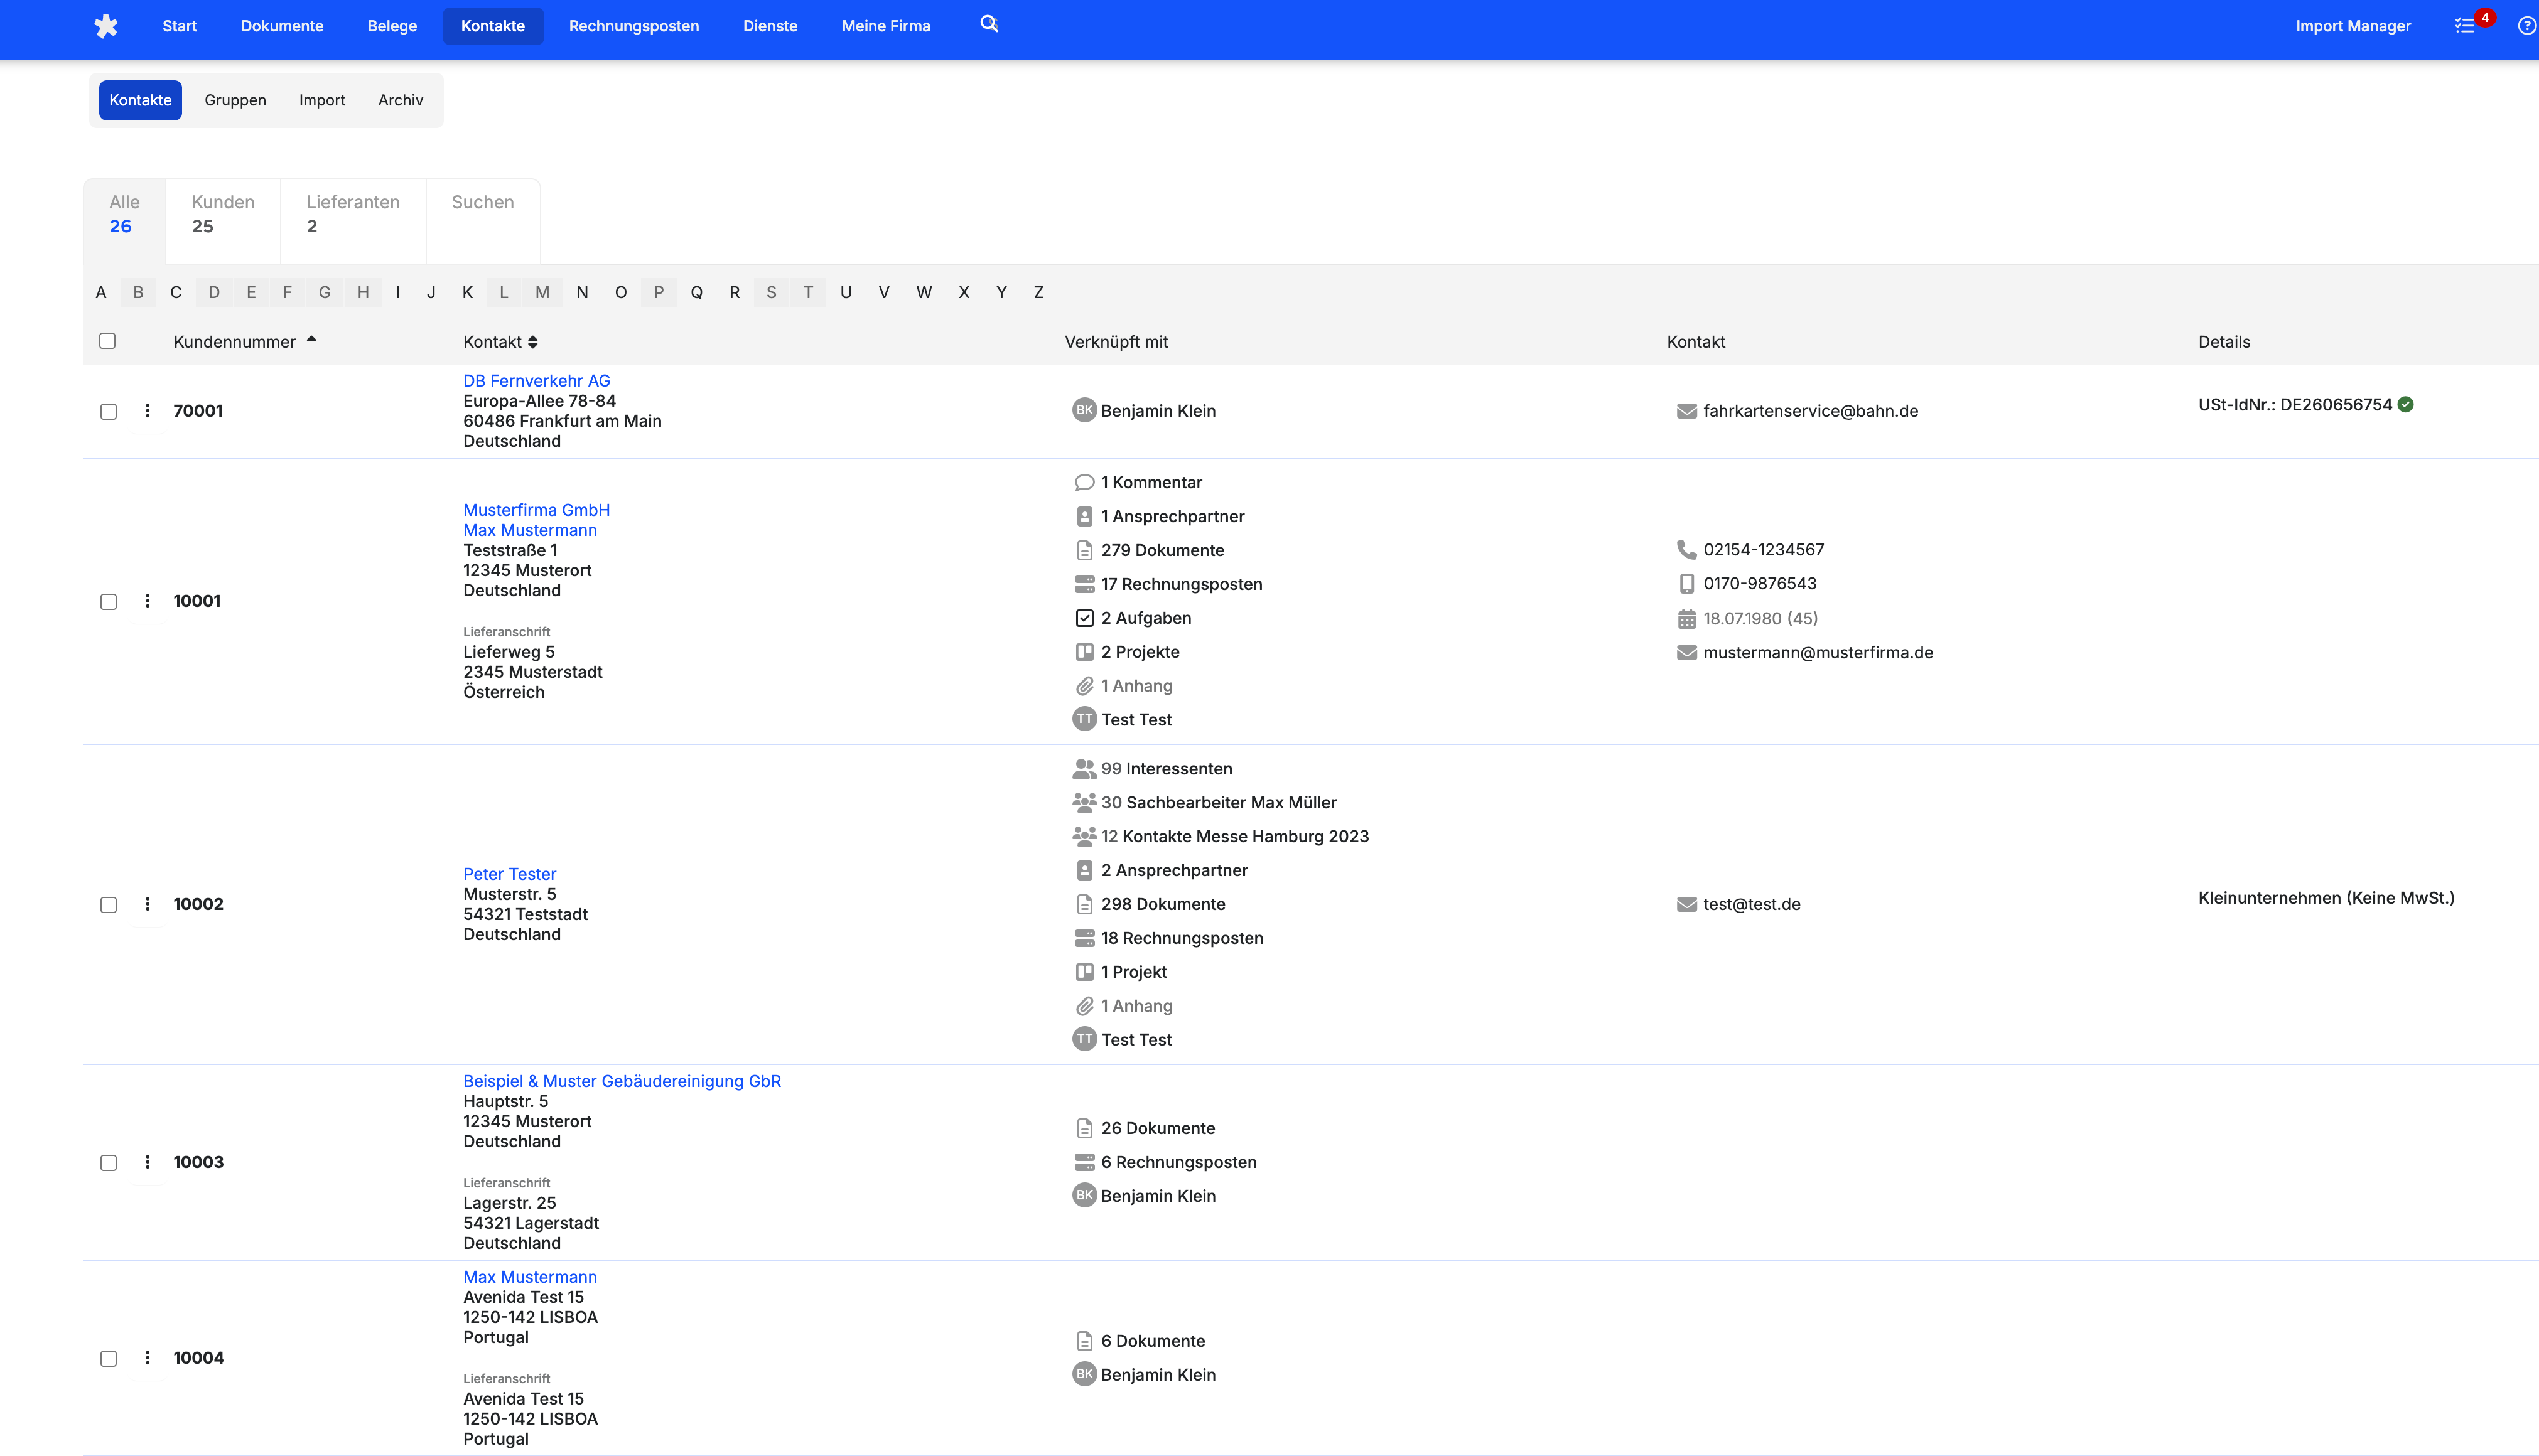
Task: Select checkbox for customer 10002
Action: [x=108, y=904]
